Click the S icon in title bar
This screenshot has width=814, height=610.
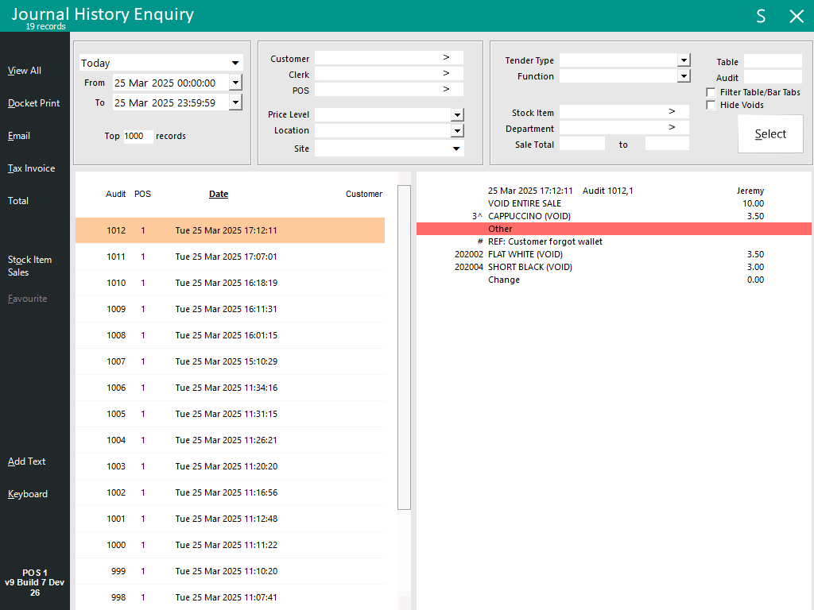click(x=761, y=17)
